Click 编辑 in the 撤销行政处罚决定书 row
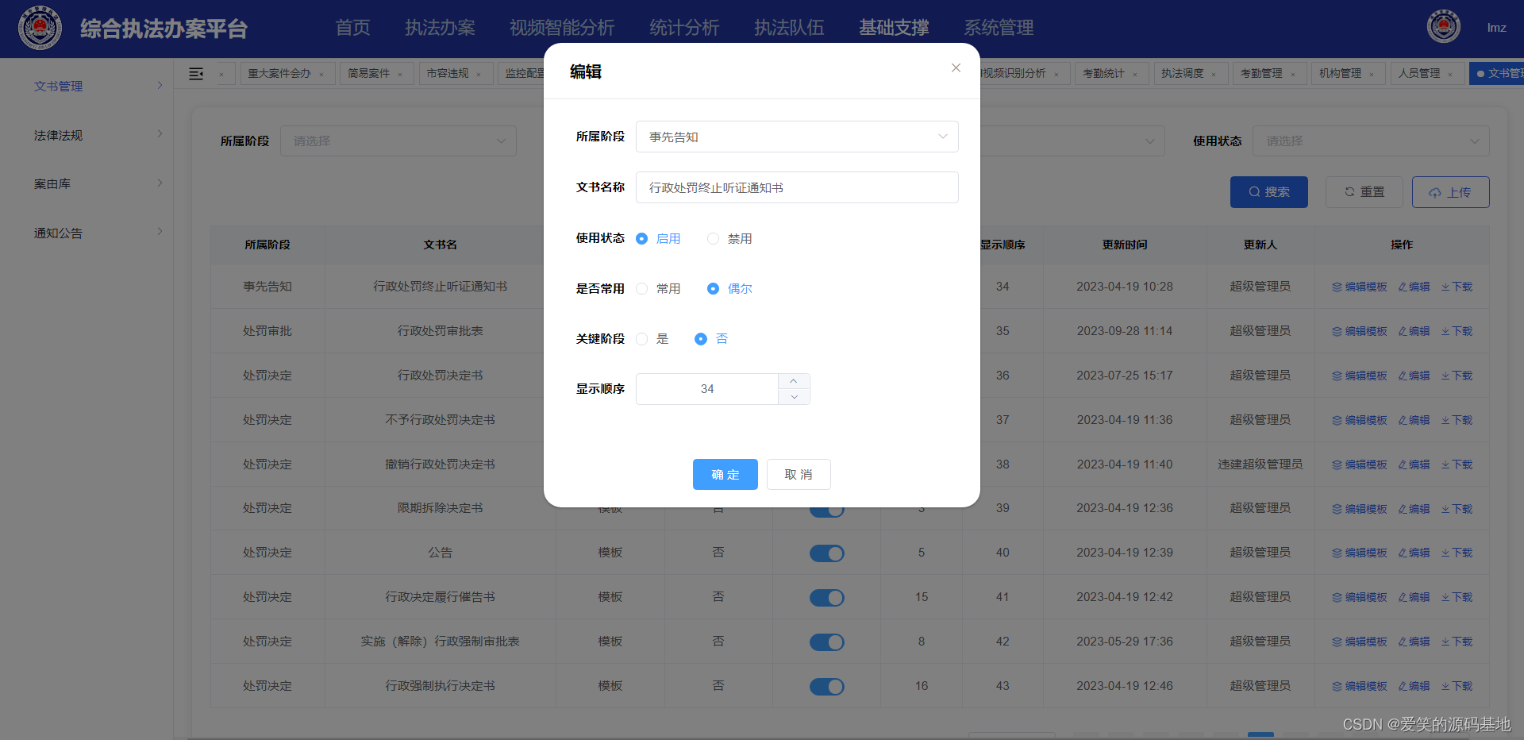This screenshot has height=740, width=1524. pyautogui.click(x=1414, y=464)
